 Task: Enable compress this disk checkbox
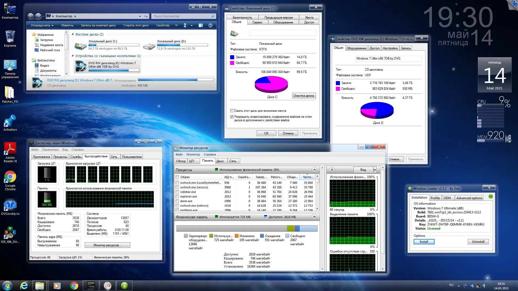tap(232, 111)
